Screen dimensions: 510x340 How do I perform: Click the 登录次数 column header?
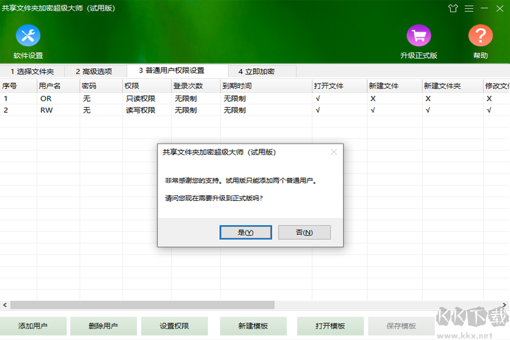(x=196, y=86)
